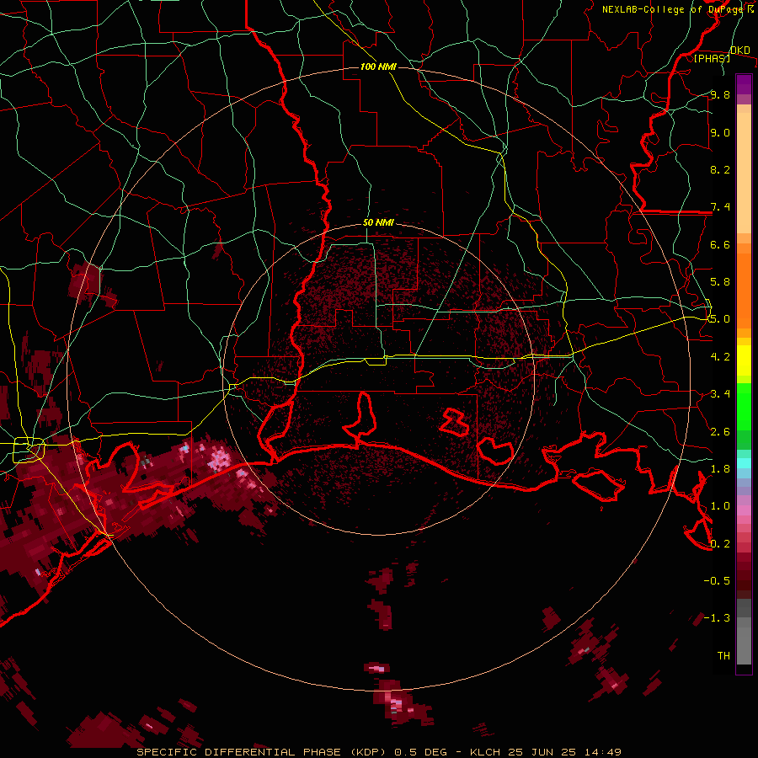The height and width of the screenshot is (758, 758).
Task: Select the 5.8 value on the legend
Action: [720, 281]
